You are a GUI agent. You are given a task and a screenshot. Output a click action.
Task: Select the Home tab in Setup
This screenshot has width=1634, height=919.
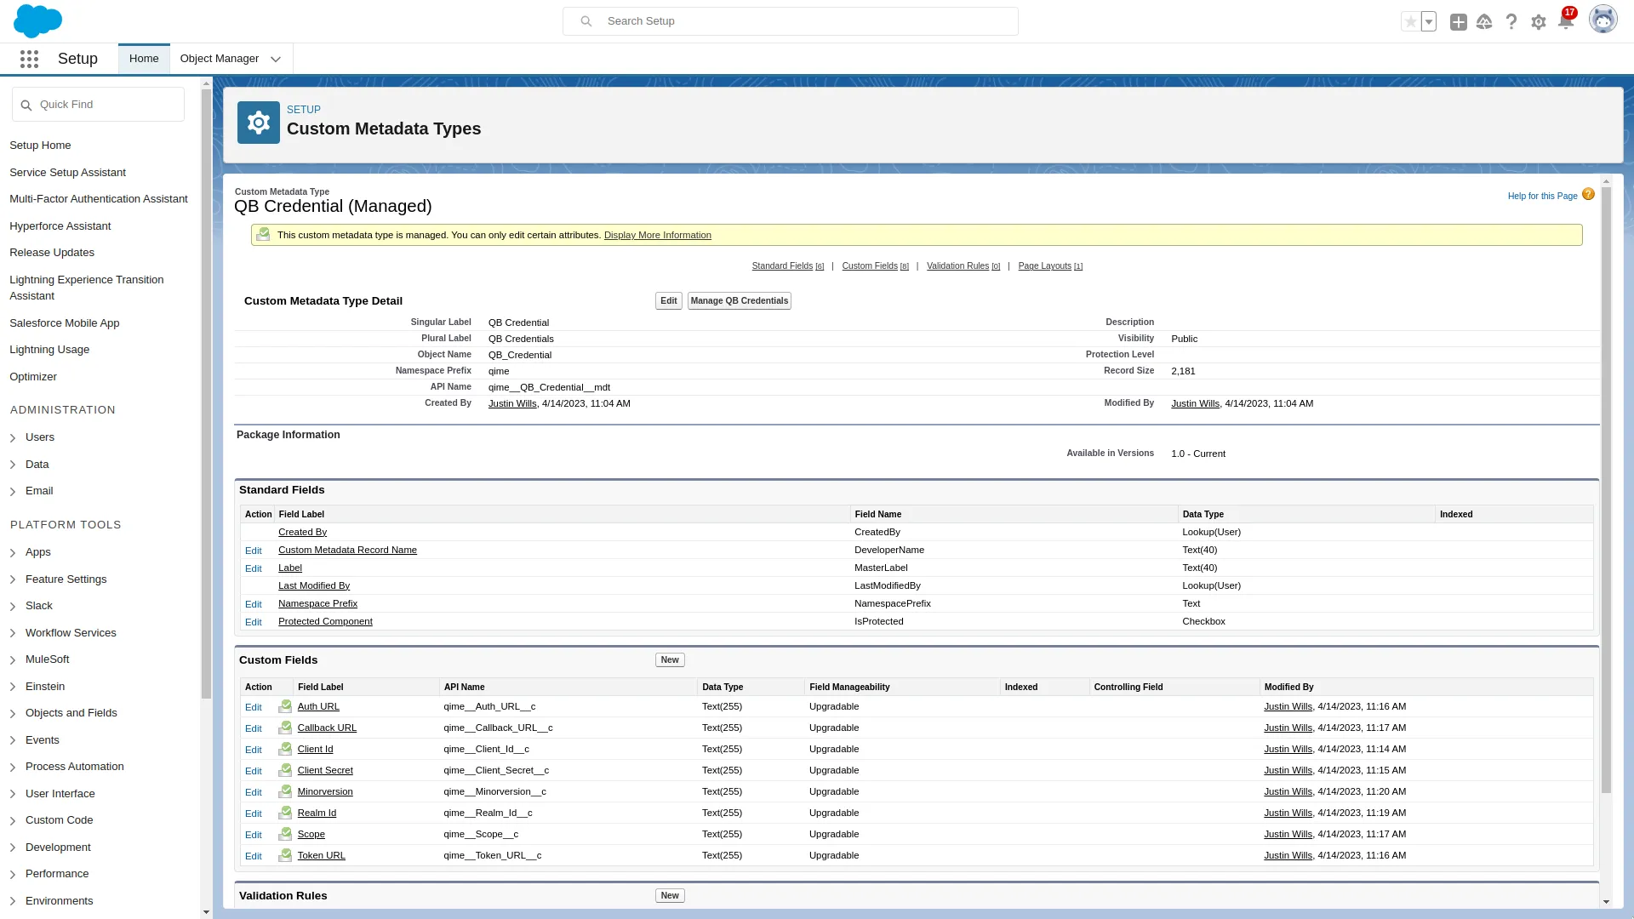[142, 59]
